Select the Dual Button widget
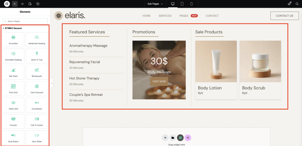302x146 pixels. coord(13,138)
